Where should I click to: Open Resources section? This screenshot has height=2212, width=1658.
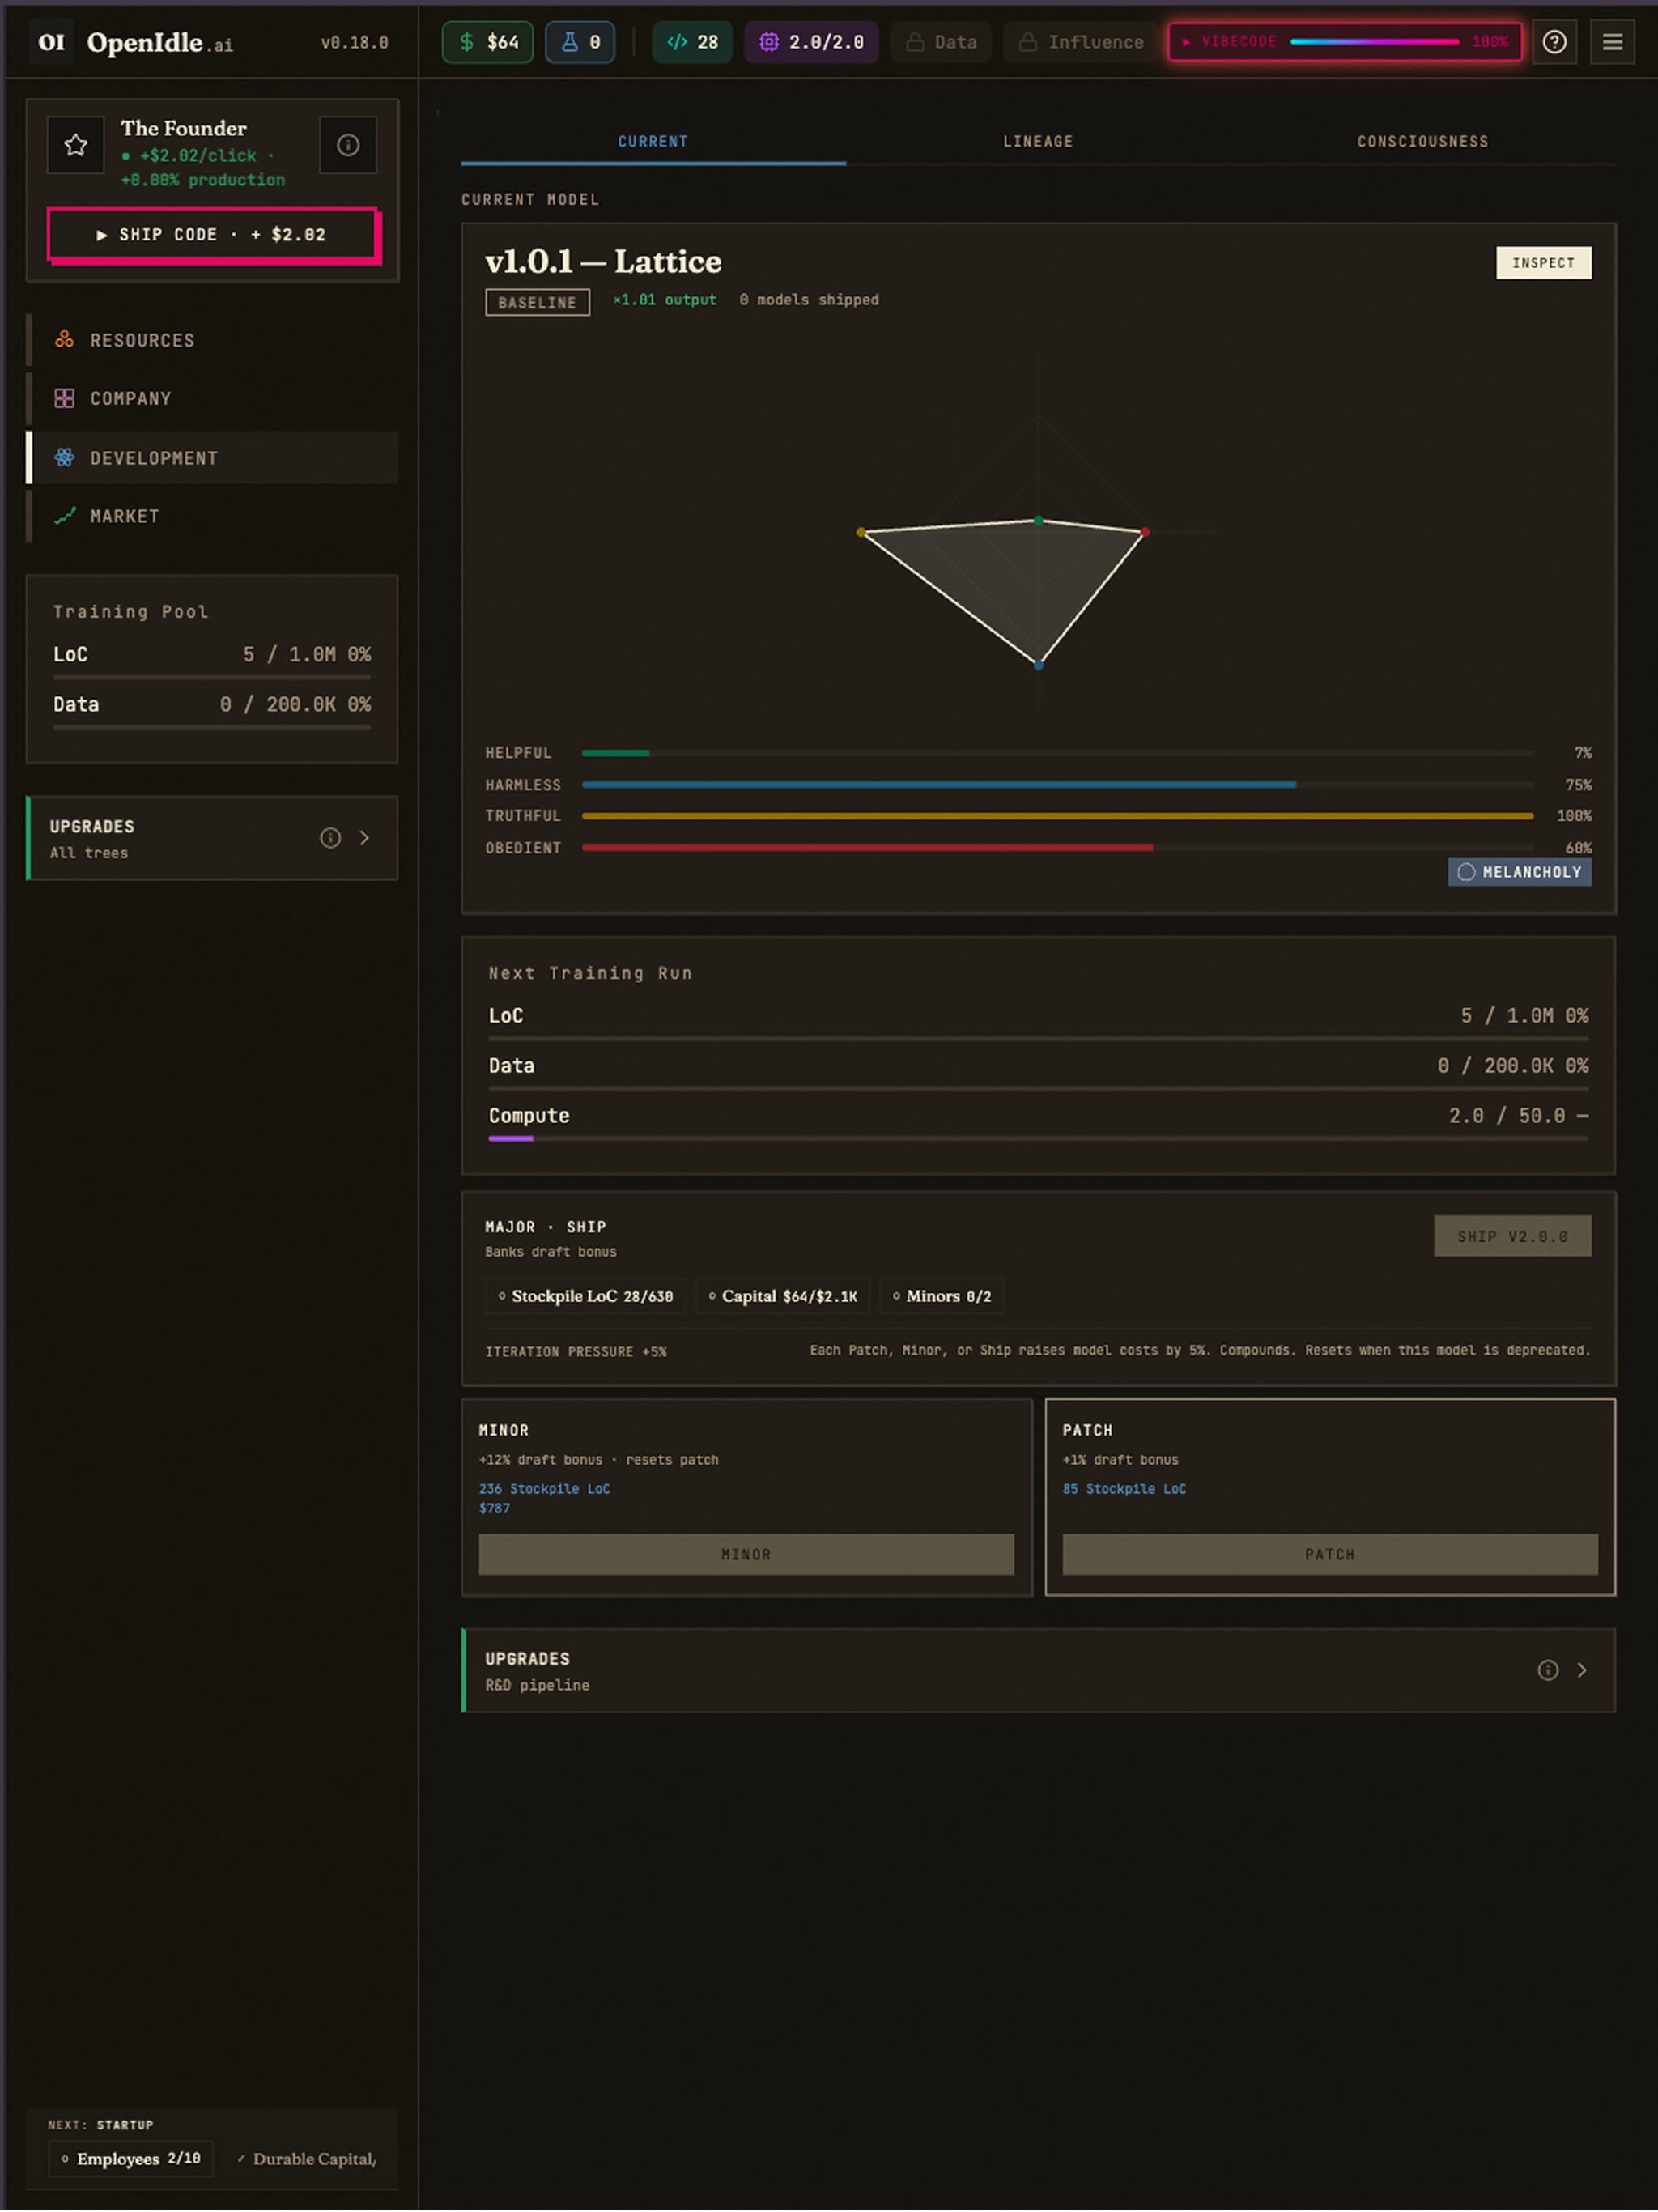212,340
